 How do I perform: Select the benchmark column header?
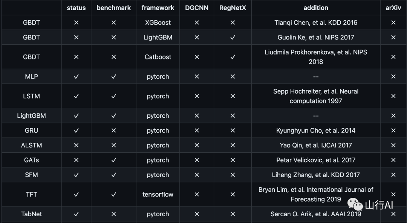tap(113, 8)
